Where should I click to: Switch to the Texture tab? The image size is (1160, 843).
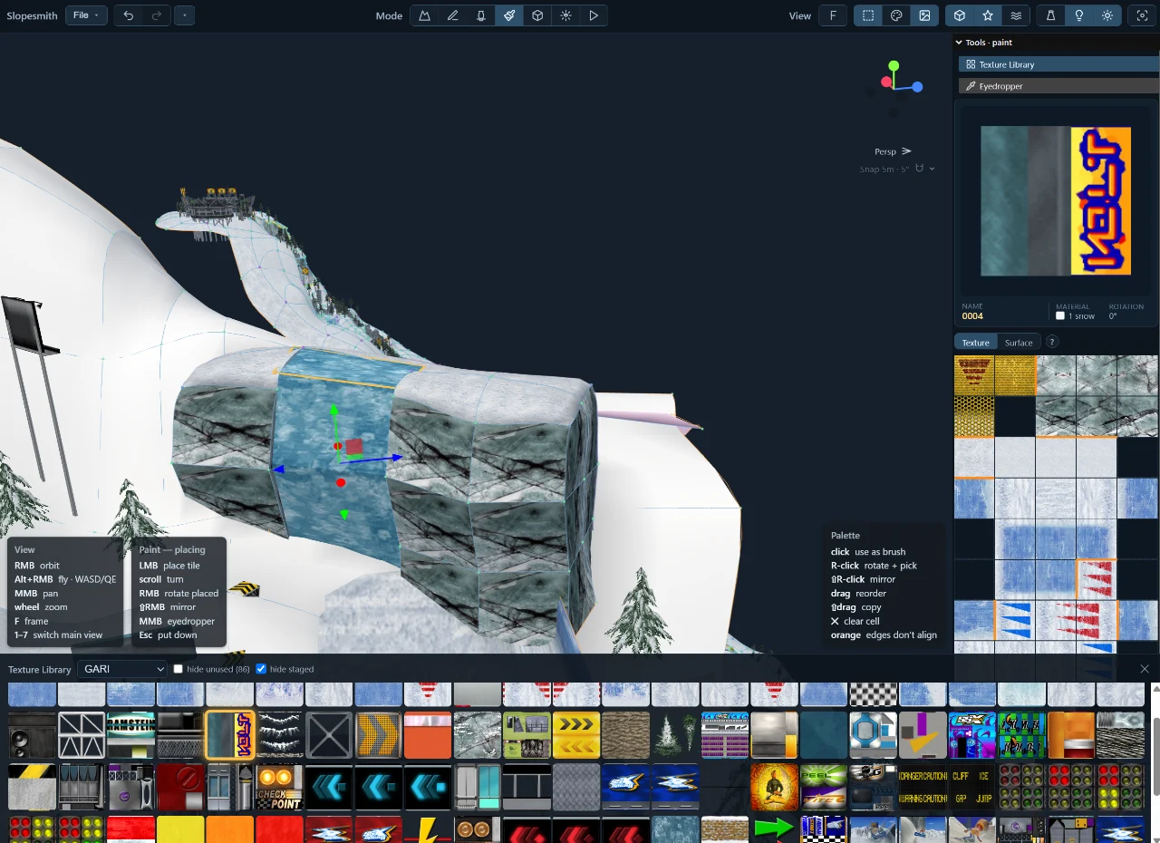click(x=976, y=343)
